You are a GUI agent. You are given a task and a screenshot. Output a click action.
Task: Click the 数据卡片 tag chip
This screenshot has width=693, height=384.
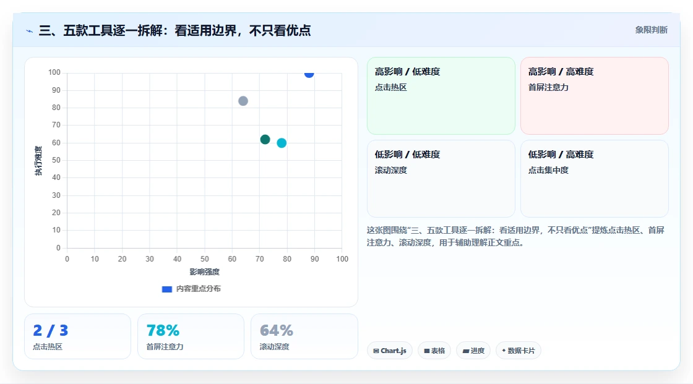click(519, 351)
